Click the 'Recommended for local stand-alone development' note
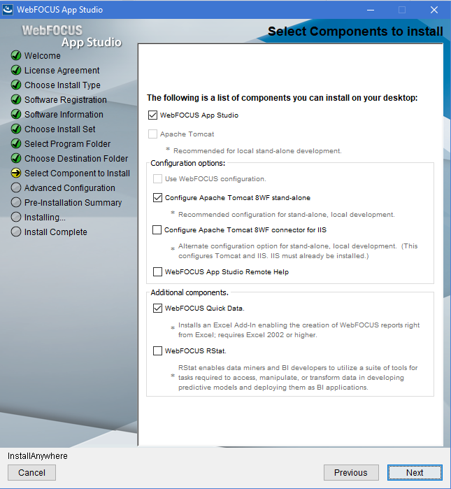 click(257, 151)
